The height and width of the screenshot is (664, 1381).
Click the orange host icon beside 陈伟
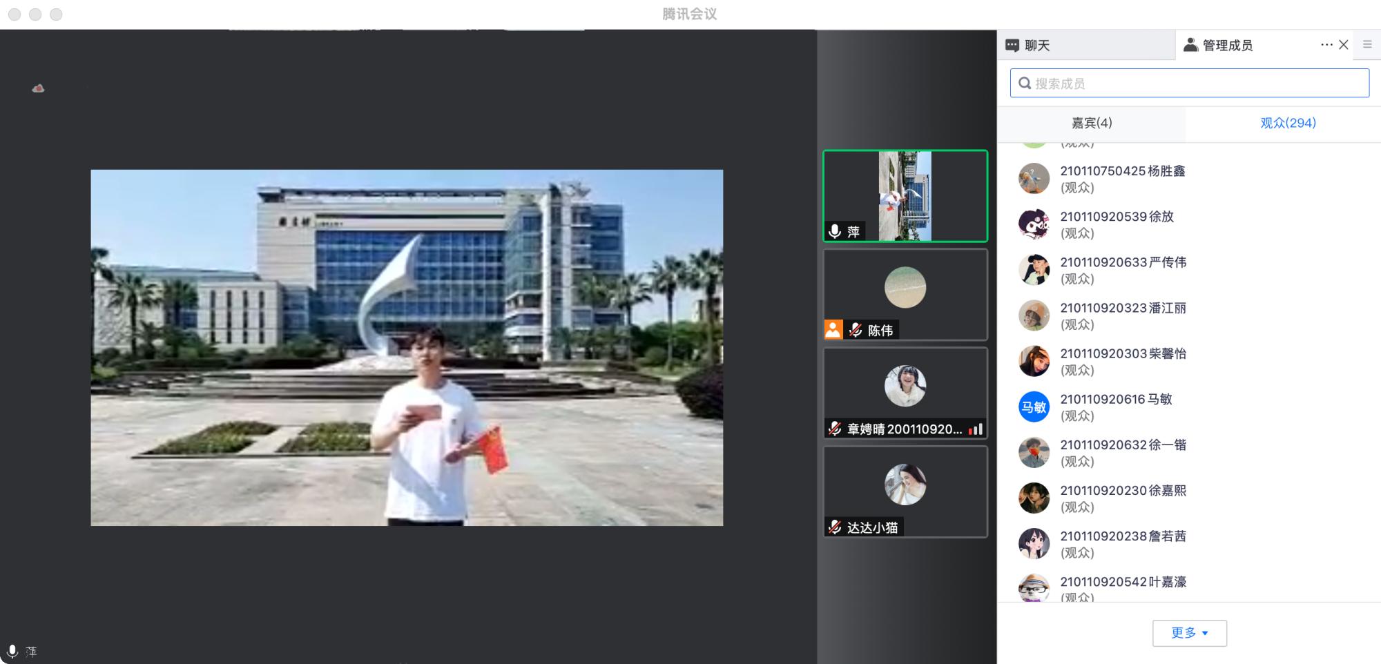833,330
